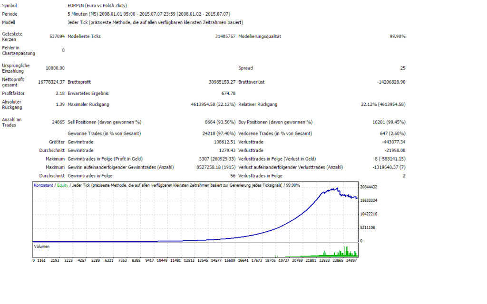Click the Modell description 'Jeder Tick' line
Viewport: 487px width, 304px height.
point(156,22)
